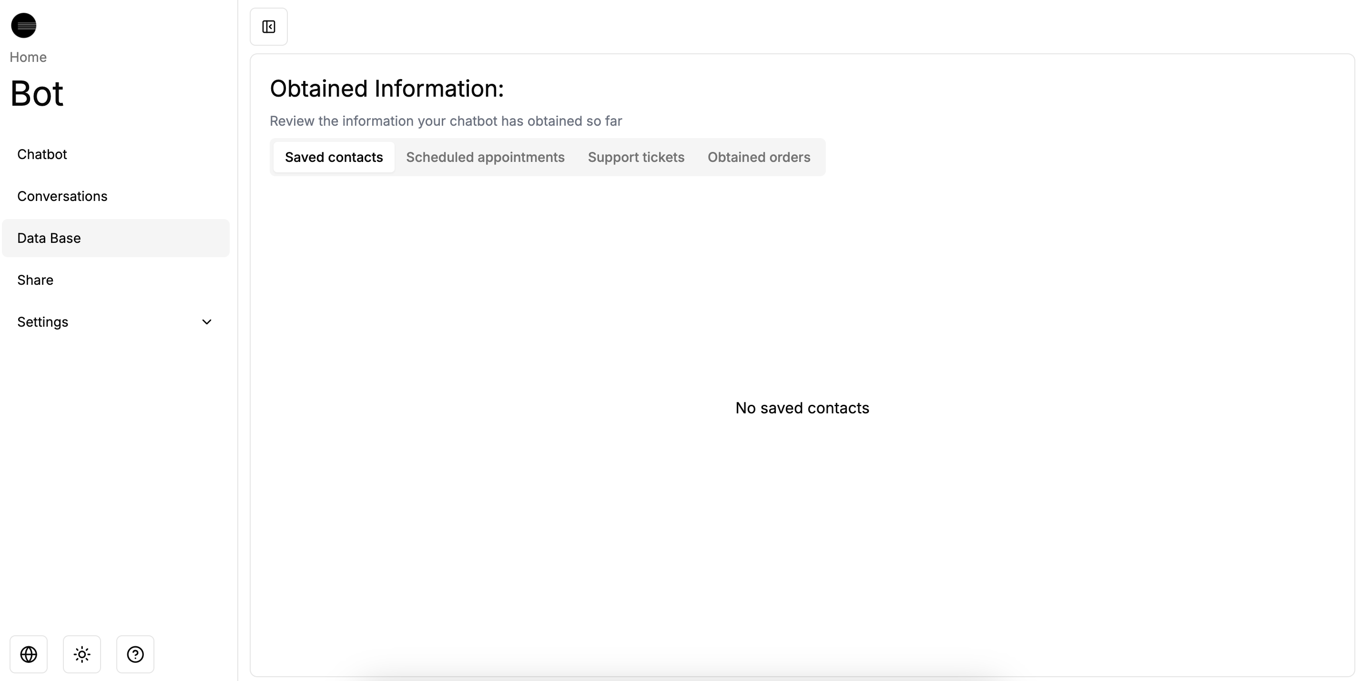The image size is (1362, 681).
Task: Go to Home breadcrumb link
Action: pos(28,57)
